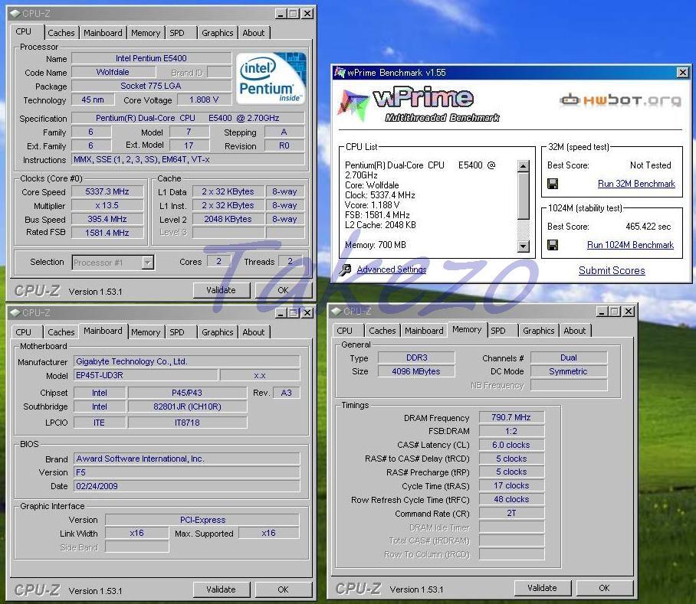Click the Best Score 465.422 sec text

point(648,227)
